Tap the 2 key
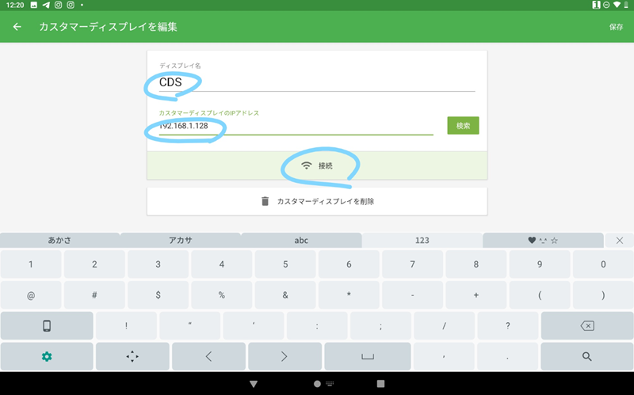634x395 pixels. (x=94, y=264)
